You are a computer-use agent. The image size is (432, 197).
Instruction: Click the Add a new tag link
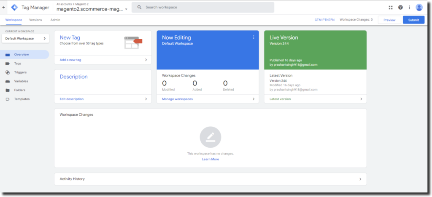(x=71, y=60)
